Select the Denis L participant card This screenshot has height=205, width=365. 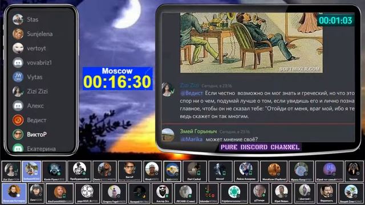(x=104, y=171)
